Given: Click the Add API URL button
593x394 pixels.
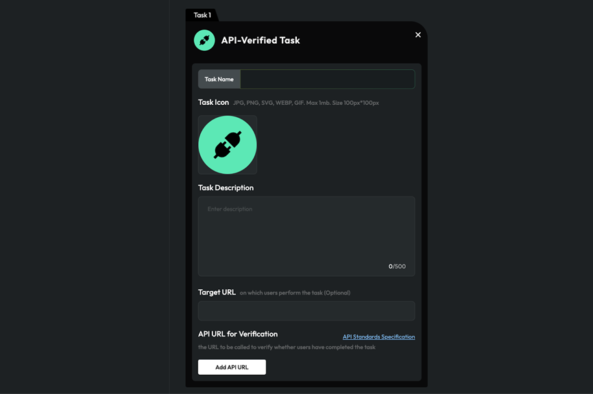Looking at the screenshot, I should coord(232,367).
